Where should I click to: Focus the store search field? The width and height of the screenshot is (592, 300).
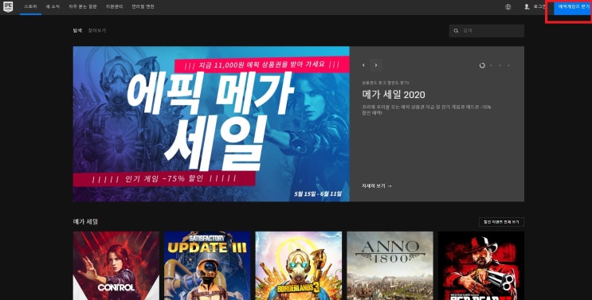(486, 31)
